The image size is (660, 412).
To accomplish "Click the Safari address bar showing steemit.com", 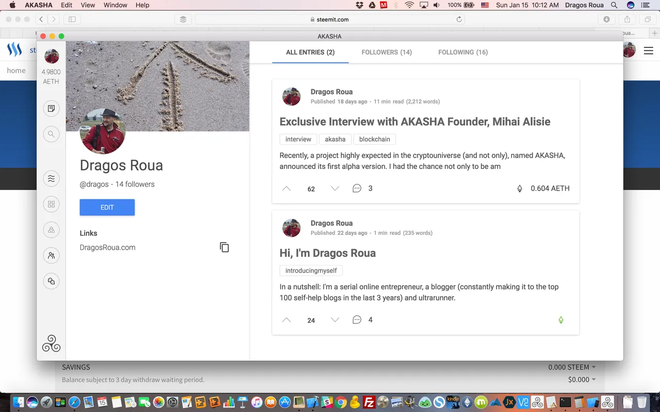I will pyautogui.click(x=330, y=19).
